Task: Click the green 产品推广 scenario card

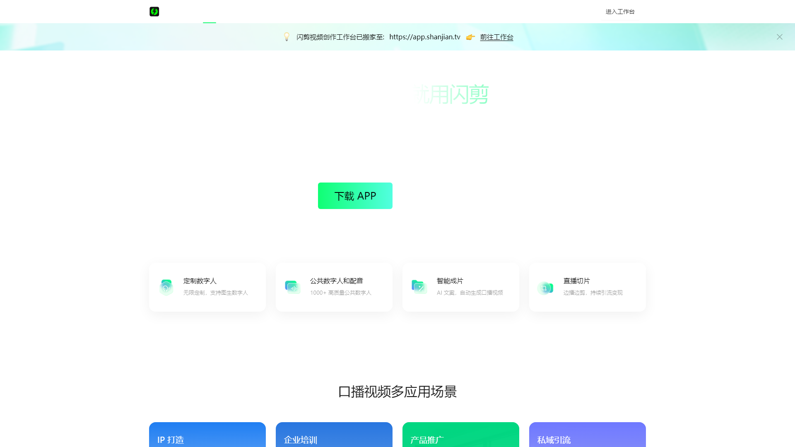Action: (x=460, y=437)
